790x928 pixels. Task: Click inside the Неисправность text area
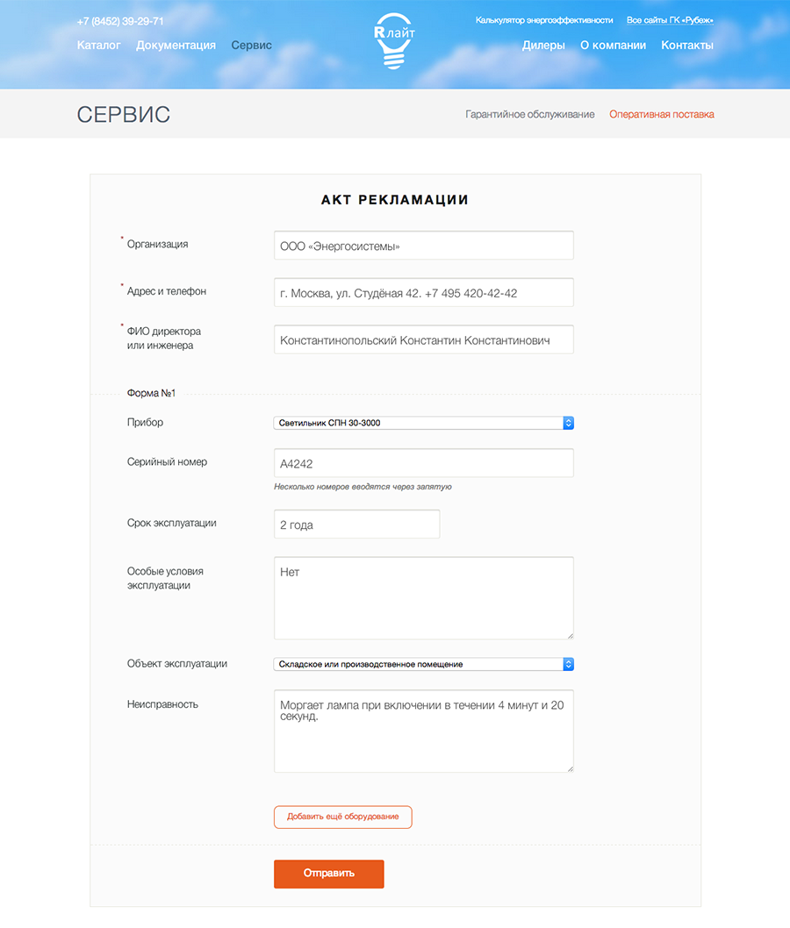pyautogui.click(x=423, y=731)
